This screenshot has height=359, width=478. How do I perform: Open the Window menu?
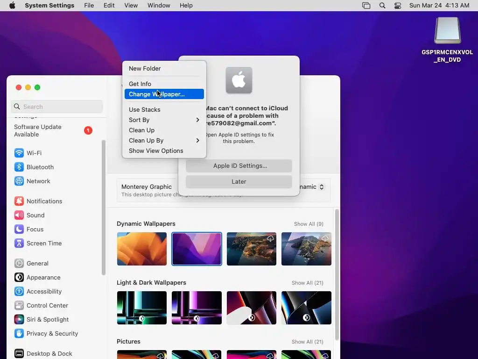click(x=159, y=6)
